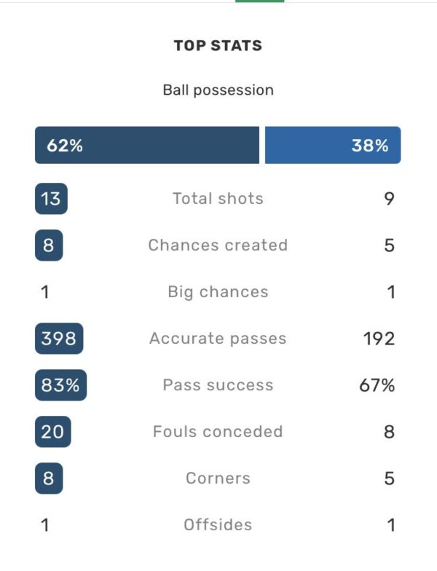Tap the 398 accurate passes badge

click(60, 339)
